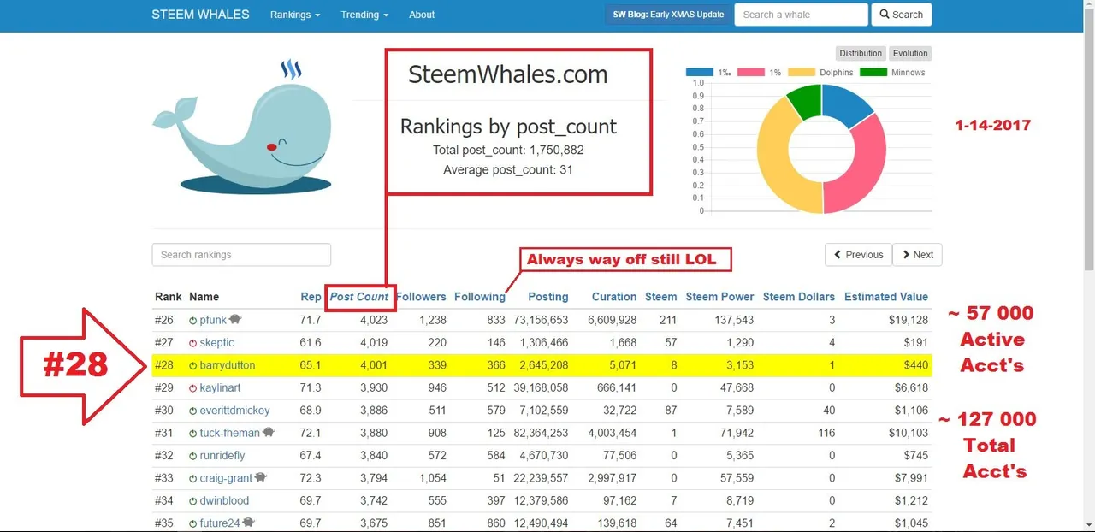Open everittdmickey's profile link
This screenshot has width=1095, height=532.
pos(235,411)
